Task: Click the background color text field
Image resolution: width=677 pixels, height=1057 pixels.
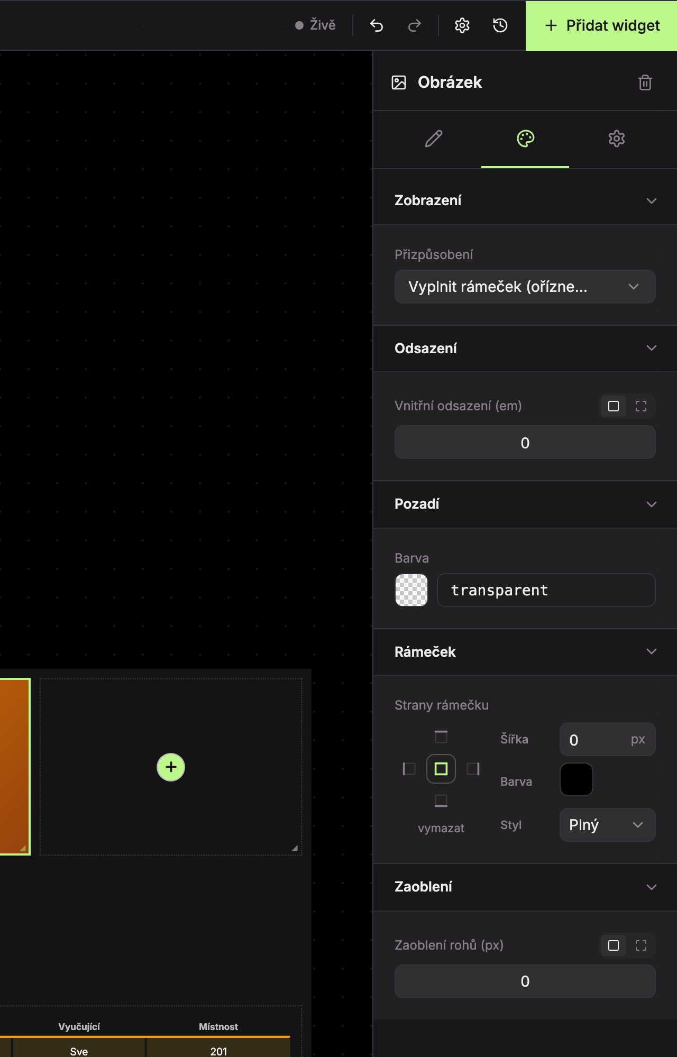Action: (x=546, y=590)
